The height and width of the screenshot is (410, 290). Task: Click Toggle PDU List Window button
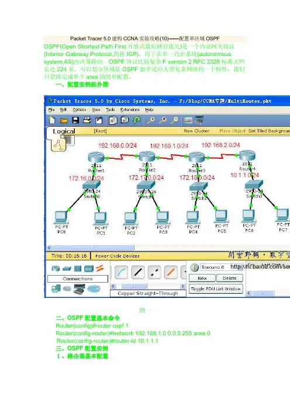coord(216,289)
